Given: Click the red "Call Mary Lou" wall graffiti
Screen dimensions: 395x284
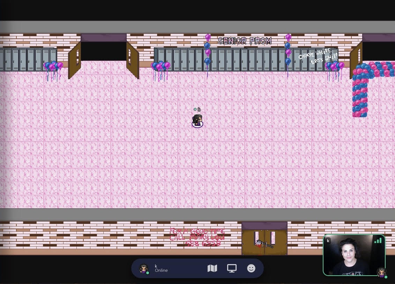Looking at the screenshot, I should (197, 237).
